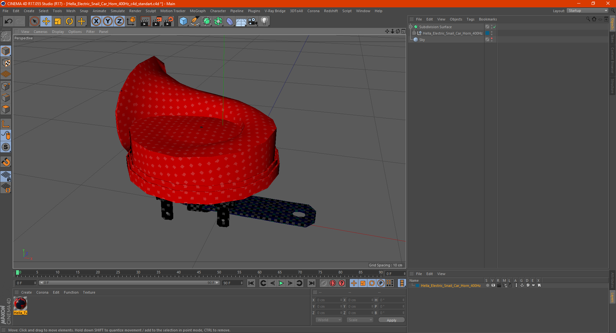Add a Cube primitive object
The image size is (616, 333).
coord(183,21)
